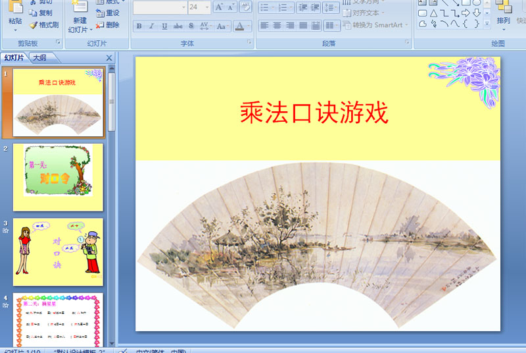This screenshot has width=526, height=353.
Task: Open the Clipboard (剪贴板) pane launcher
Action: (58, 42)
